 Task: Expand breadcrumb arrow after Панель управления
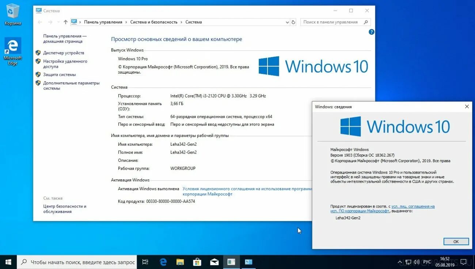[x=126, y=22]
